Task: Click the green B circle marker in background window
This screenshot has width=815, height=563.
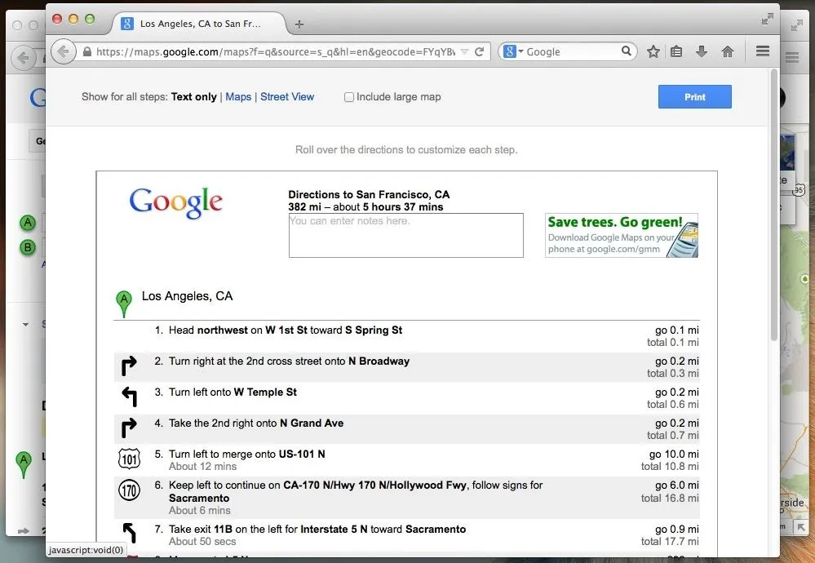Action: pos(28,247)
